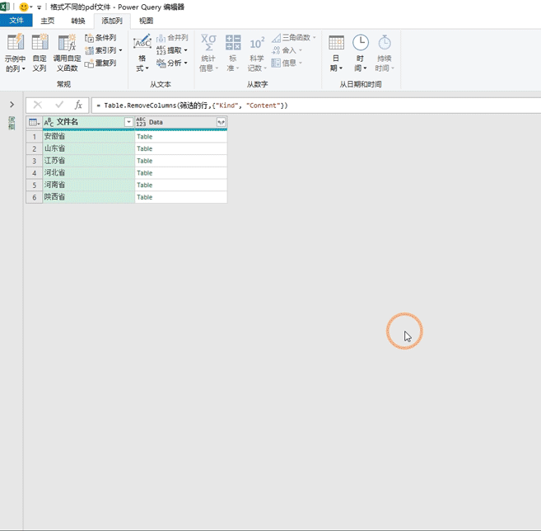This screenshot has width=541, height=531.
Task: Open the Index Column dropdown arrow
Action: tap(120, 51)
